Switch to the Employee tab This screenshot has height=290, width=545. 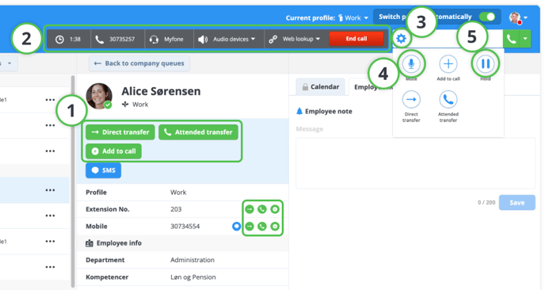[372, 87]
